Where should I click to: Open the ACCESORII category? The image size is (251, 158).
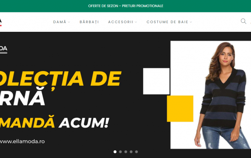(x=121, y=22)
